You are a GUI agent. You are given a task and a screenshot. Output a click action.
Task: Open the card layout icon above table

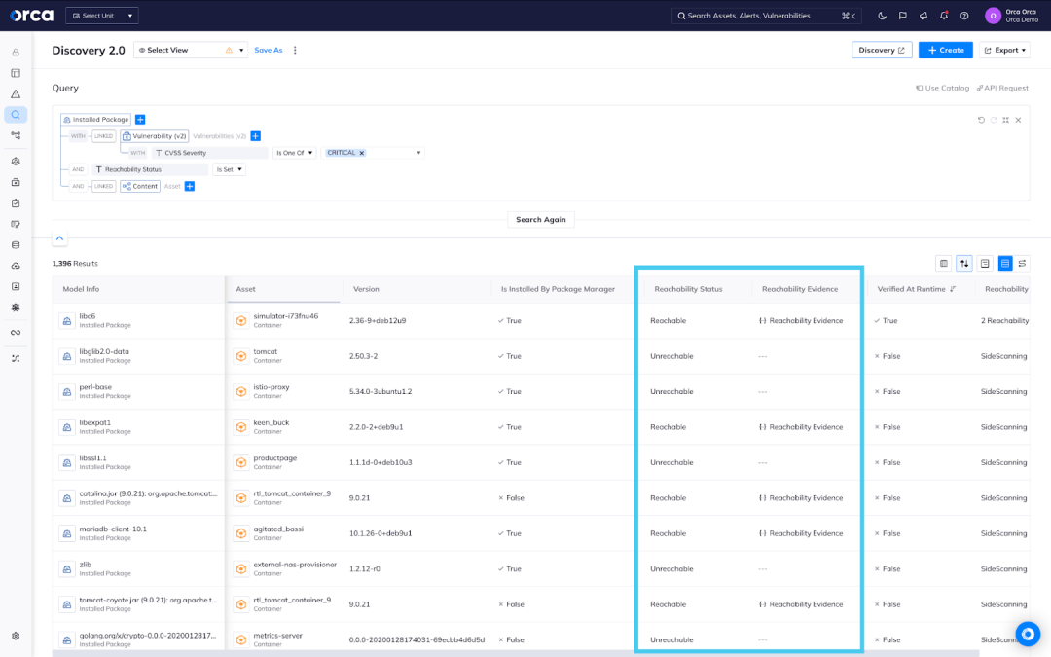(x=985, y=264)
